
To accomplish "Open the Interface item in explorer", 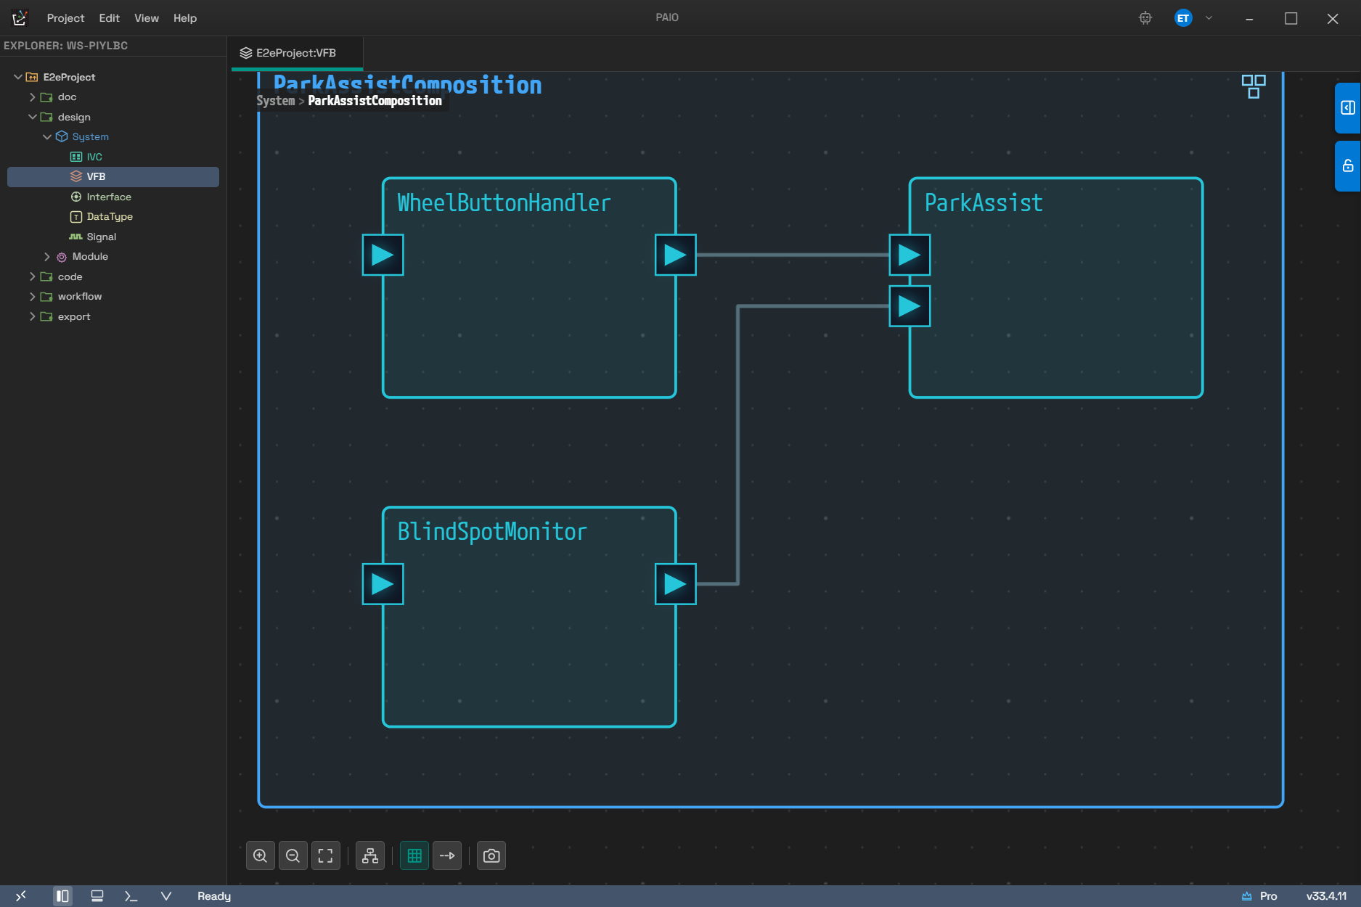I will pos(109,197).
